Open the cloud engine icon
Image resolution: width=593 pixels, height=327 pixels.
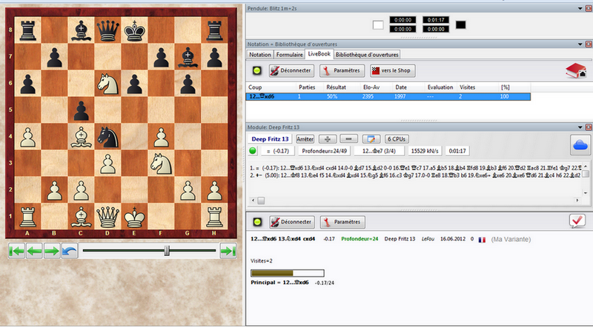(579, 144)
